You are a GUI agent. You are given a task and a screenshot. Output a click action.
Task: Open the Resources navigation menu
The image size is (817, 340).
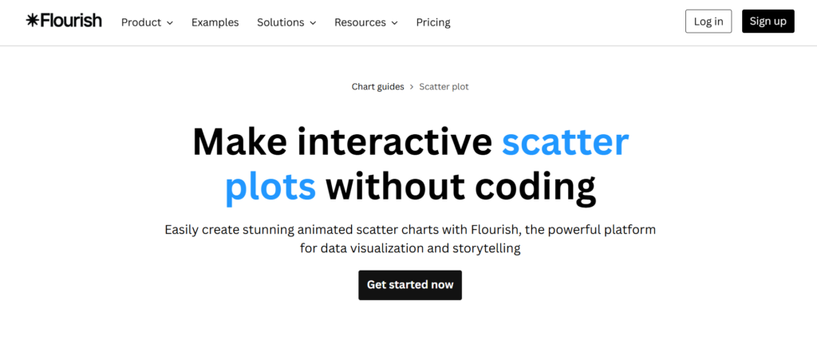point(360,22)
